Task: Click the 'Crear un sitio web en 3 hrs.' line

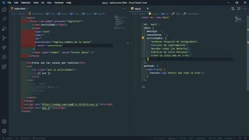Action: 171,56
